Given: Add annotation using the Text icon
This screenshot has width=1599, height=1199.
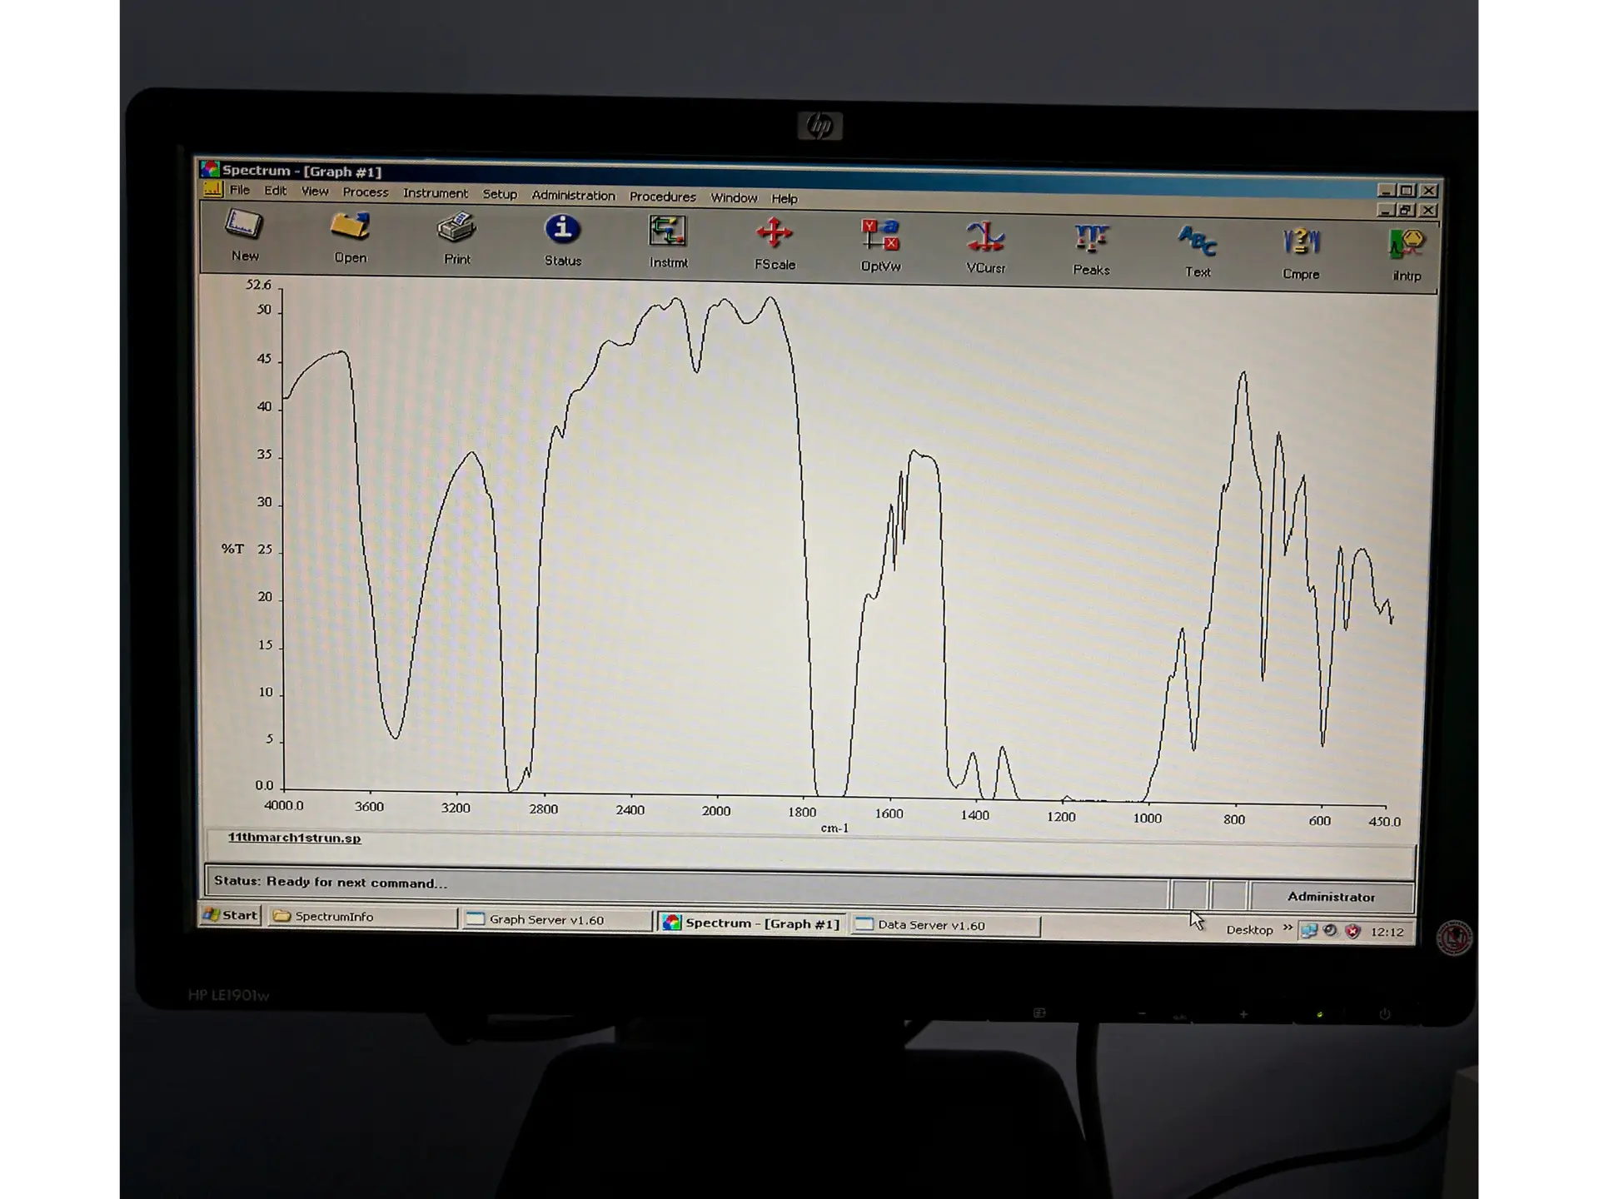Looking at the screenshot, I should click(1198, 242).
